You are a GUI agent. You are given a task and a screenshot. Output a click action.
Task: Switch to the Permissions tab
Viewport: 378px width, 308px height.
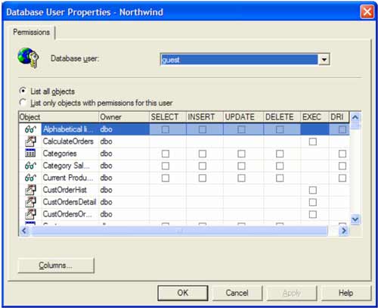(32, 33)
